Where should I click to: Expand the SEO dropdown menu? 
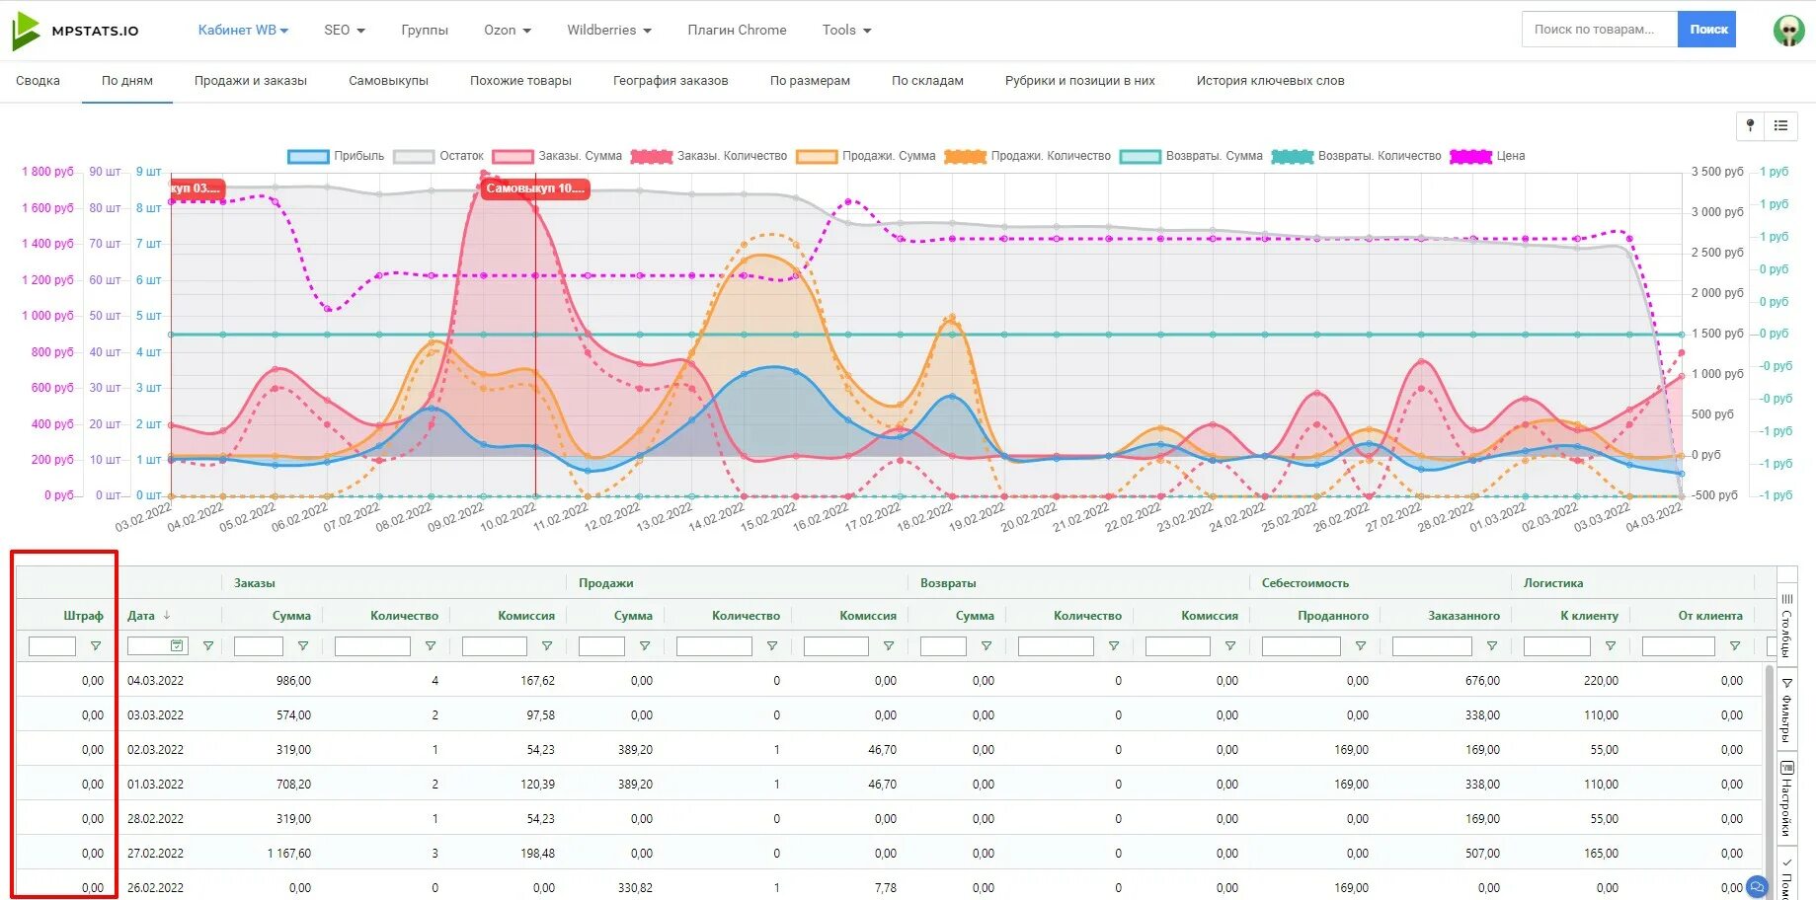coord(345,30)
